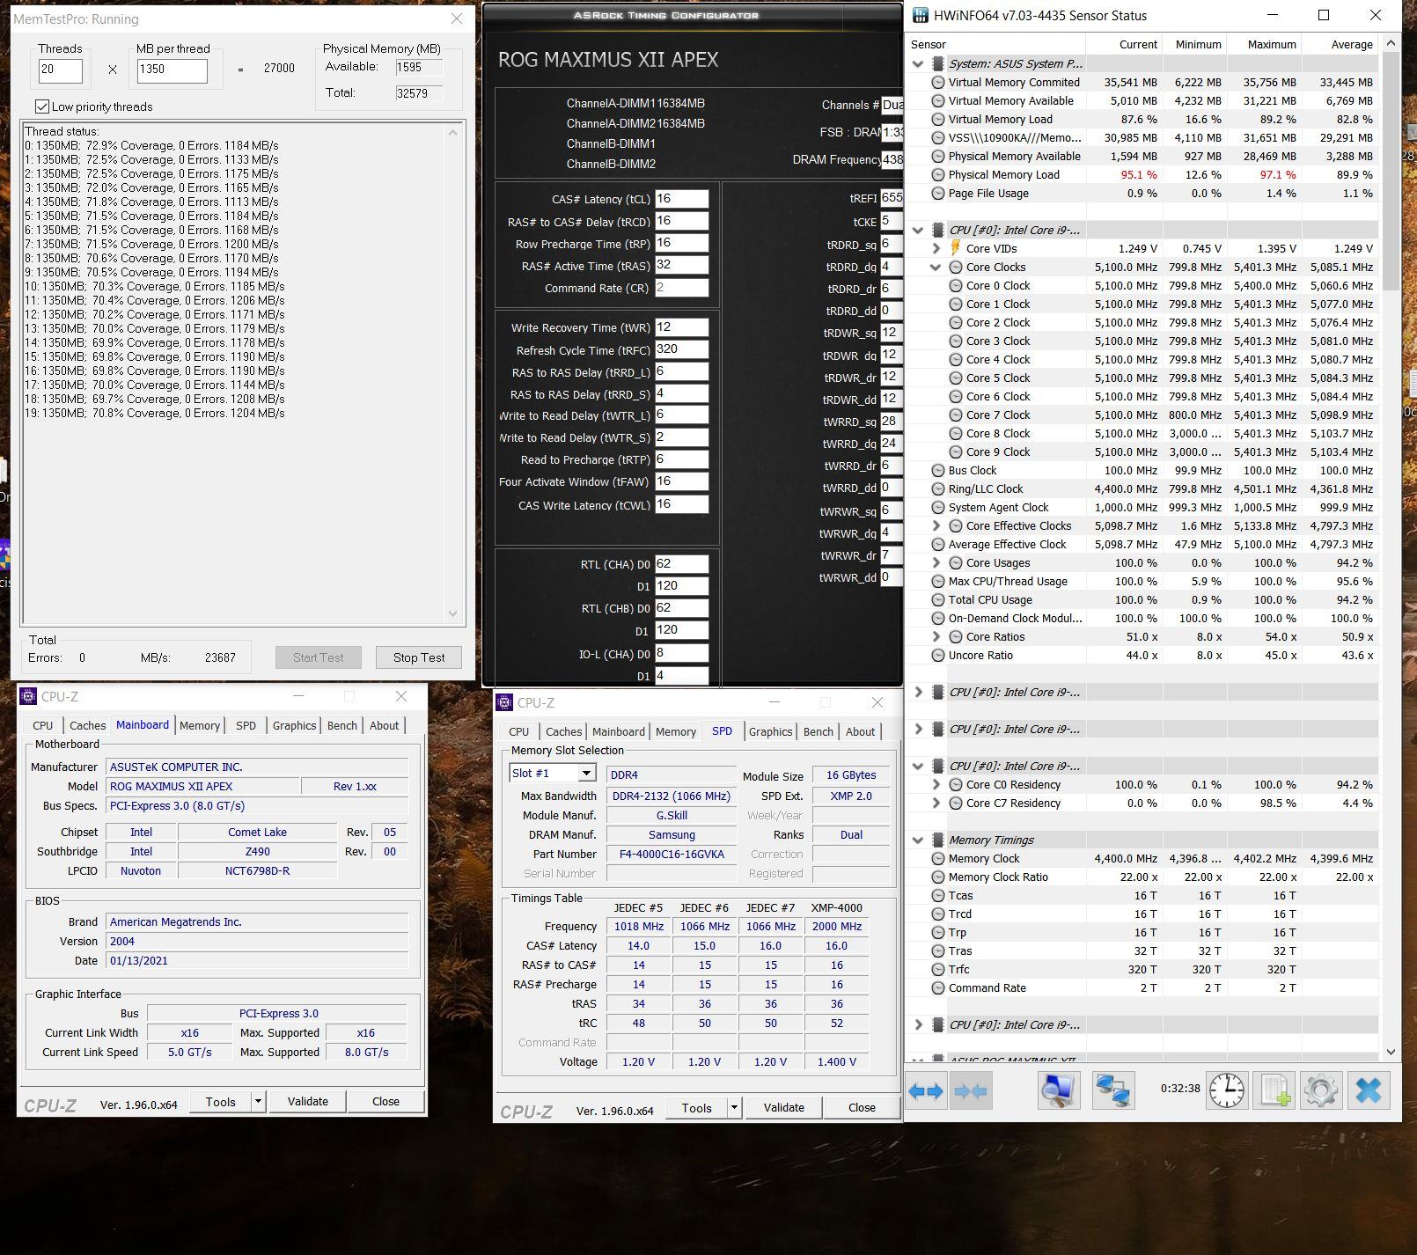Click Close button in CPU-Z Mainboard window
The width and height of the screenshot is (1417, 1255).
(x=385, y=1101)
